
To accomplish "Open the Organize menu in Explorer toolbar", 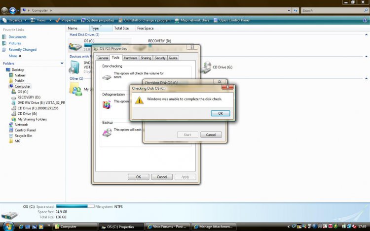I will point(15,20).
